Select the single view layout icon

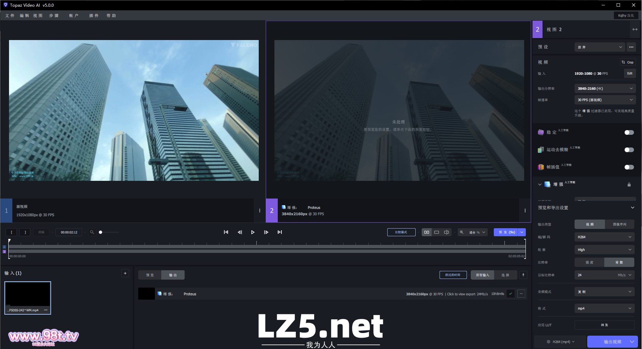[436, 232]
